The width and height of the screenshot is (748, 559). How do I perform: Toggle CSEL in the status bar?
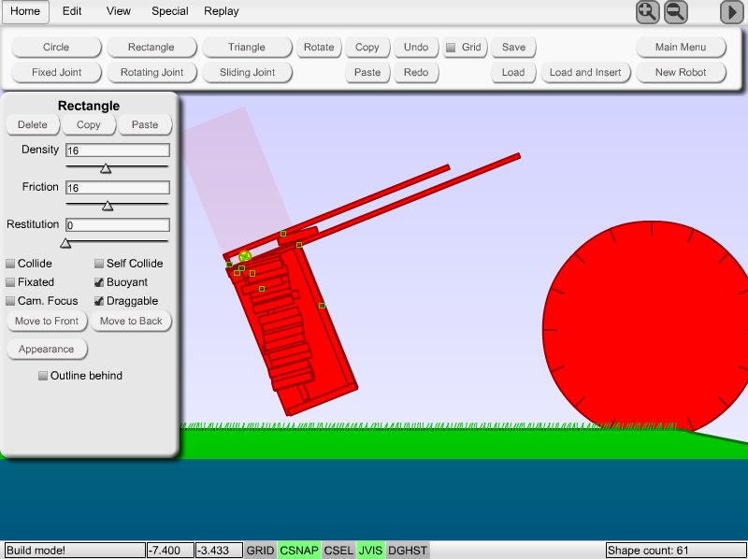338,551
